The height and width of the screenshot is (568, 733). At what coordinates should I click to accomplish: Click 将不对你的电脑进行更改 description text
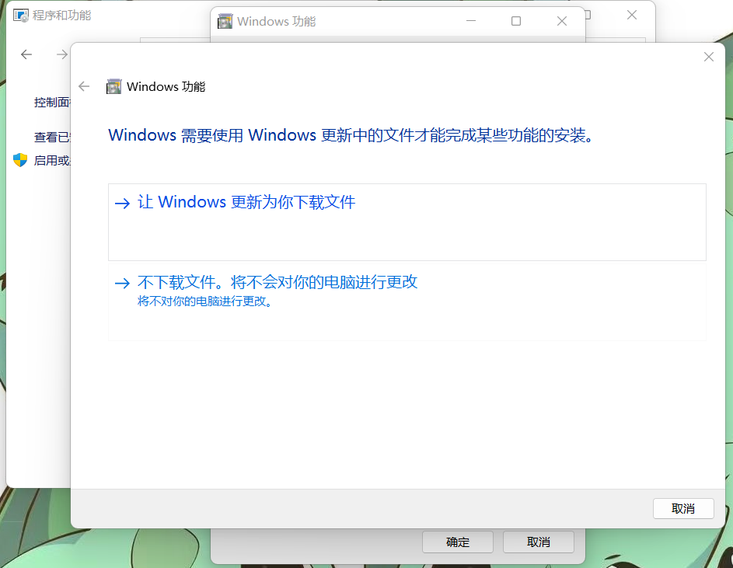[204, 301]
